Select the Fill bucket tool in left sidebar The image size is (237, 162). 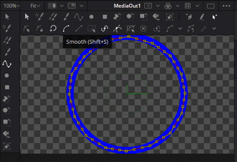(x=6, y=134)
